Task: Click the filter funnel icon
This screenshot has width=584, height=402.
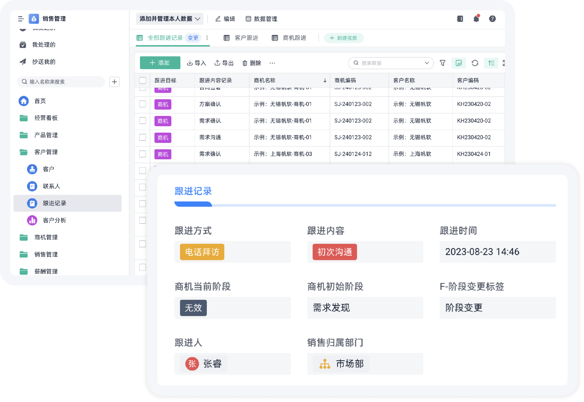Action: coord(443,63)
